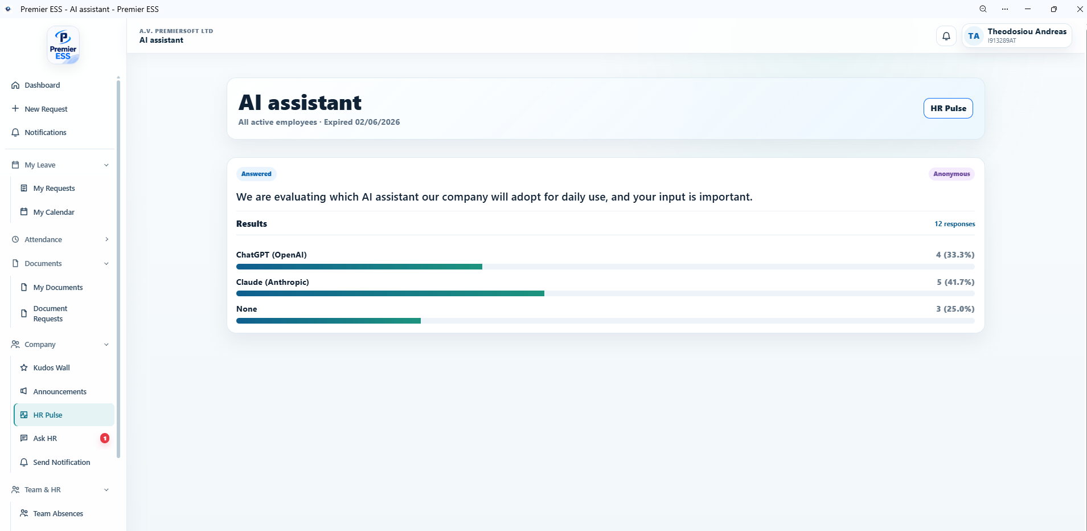Viewport: 1087px width, 531px height.
Task: Open My Calendar calendar icon
Action: (x=24, y=212)
